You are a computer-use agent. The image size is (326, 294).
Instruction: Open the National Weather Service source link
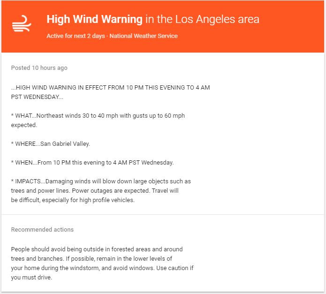144,36
